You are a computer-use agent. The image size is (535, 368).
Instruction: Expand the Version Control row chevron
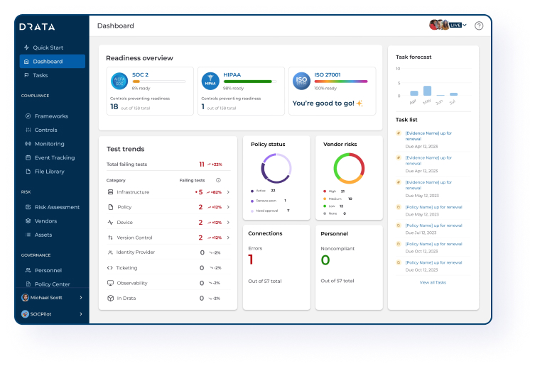228,238
